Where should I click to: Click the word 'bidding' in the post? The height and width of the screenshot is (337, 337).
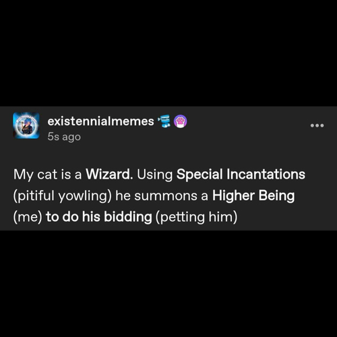(x=128, y=217)
